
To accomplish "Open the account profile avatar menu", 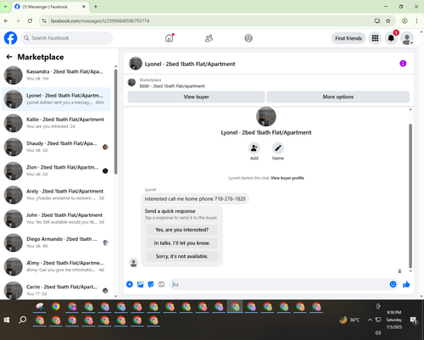I will [407, 38].
